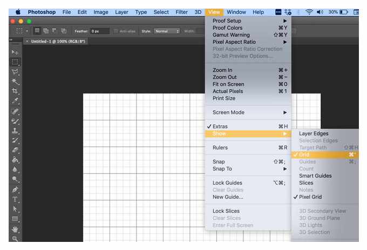Image resolution: width=367 pixels, height=250 pixels.
Task: Open the Image menu
Action: tap(100, 12)
